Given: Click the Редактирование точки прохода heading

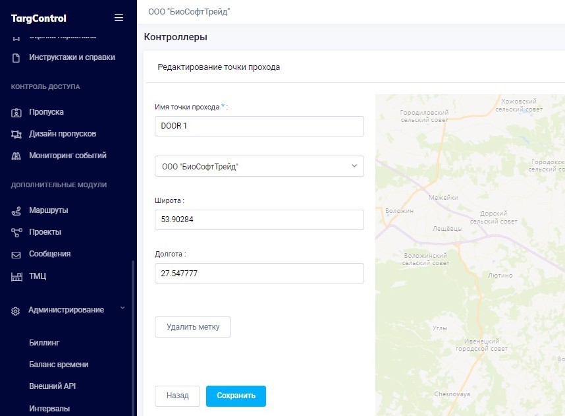Looking at the screenshot, I should [219, 67].
